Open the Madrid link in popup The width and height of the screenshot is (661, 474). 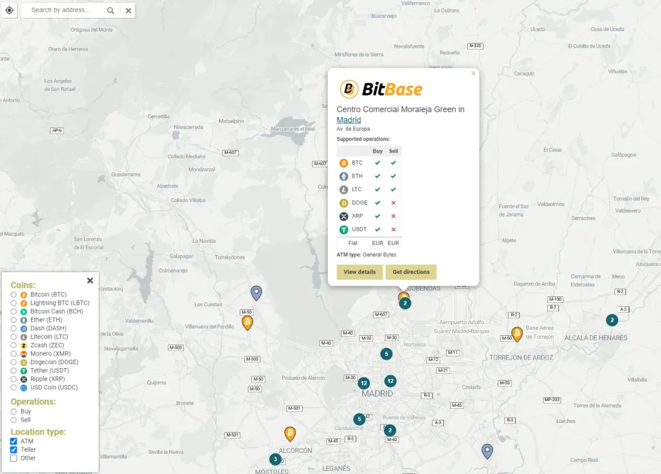click(349, 120)
